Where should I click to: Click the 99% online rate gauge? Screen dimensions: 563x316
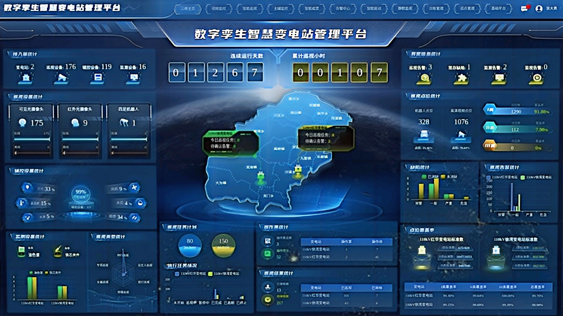pos(81,194)
